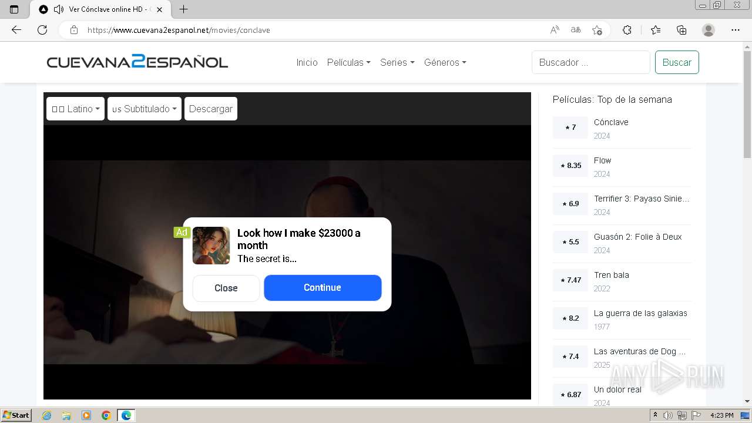Viewport: 752px width, 423px height.
Task: Open Terrifier 3: Payaso Siniestro
Action: pyautogui.click(x=642, y=199)
